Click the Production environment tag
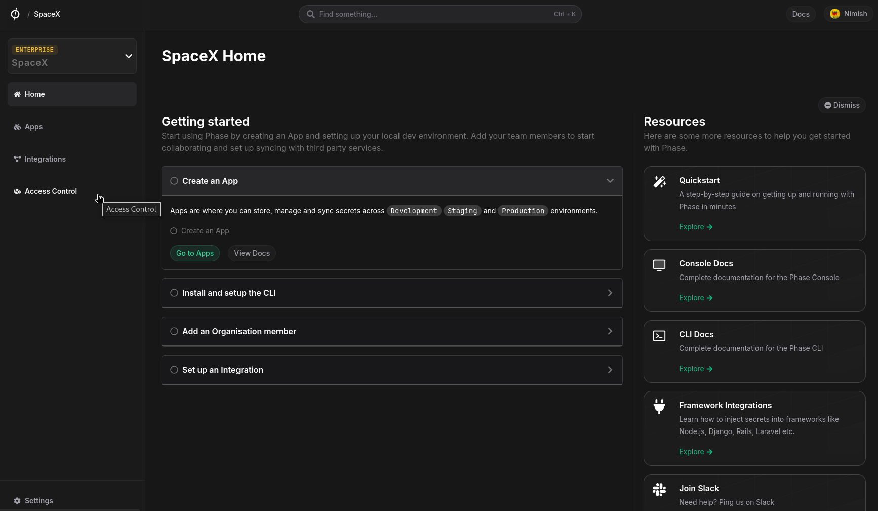This screenshot has height=511, width=878. 523,211
